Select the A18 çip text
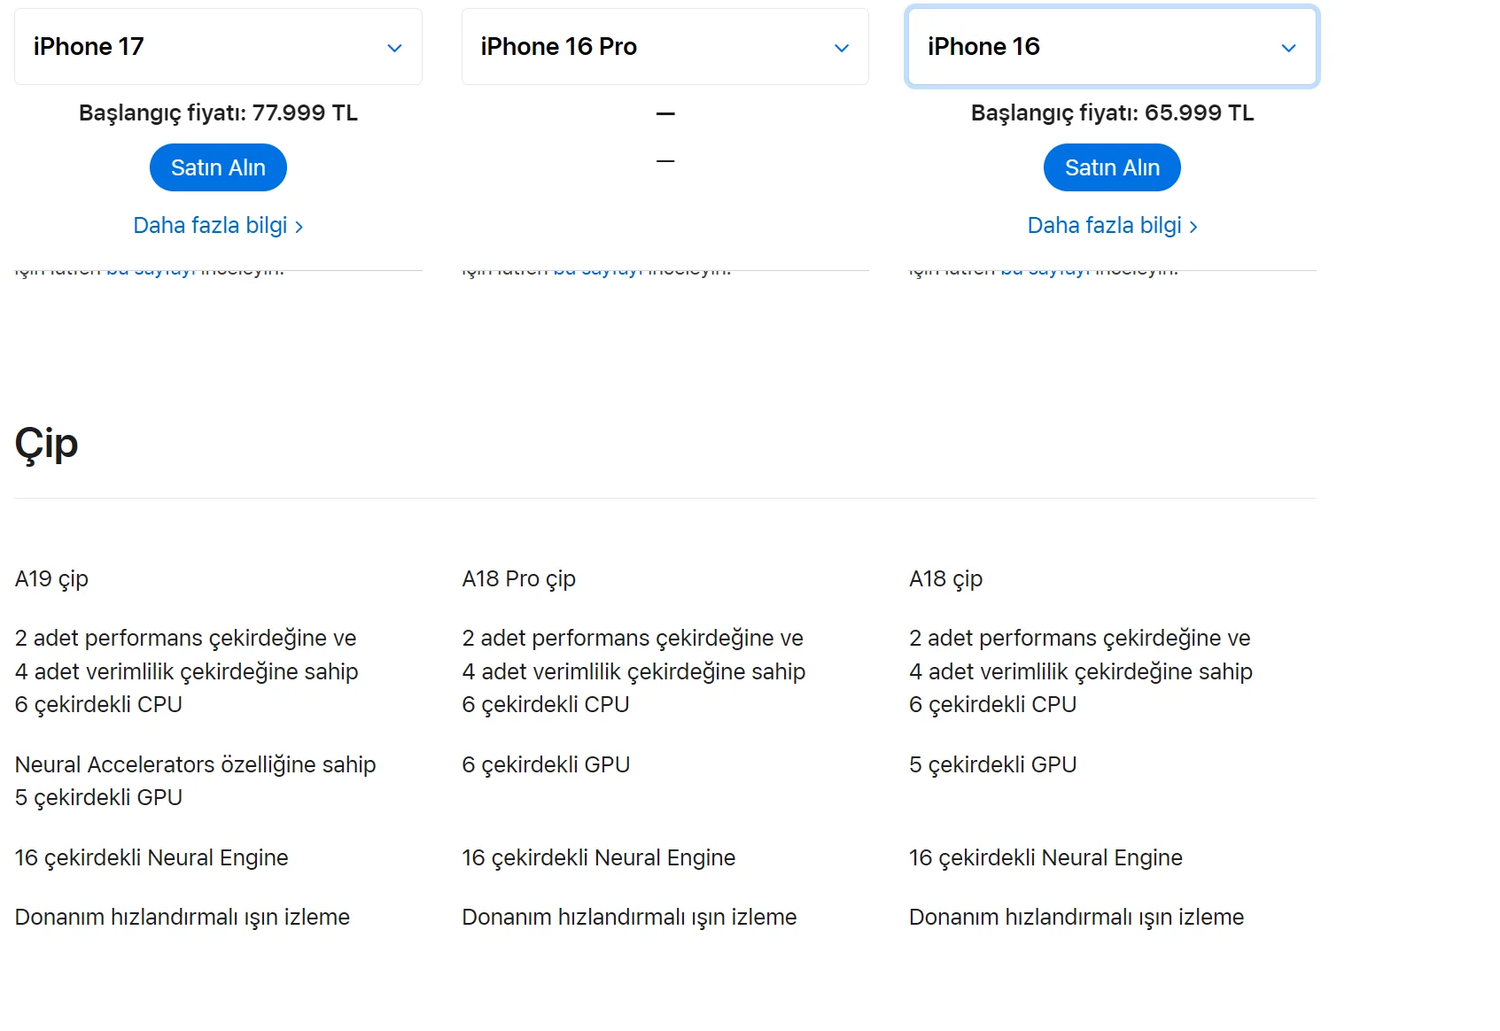Screen dimensions: 1500x1031 (946, 579)
